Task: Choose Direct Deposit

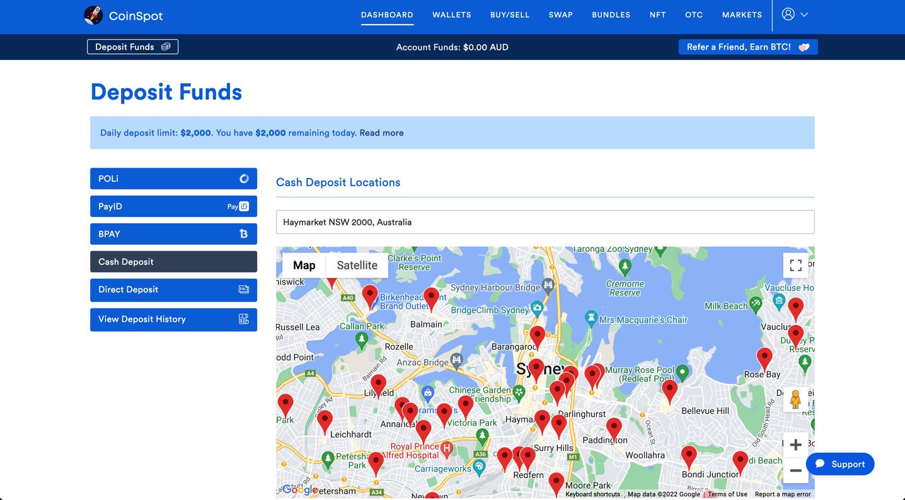Action: 173,290
